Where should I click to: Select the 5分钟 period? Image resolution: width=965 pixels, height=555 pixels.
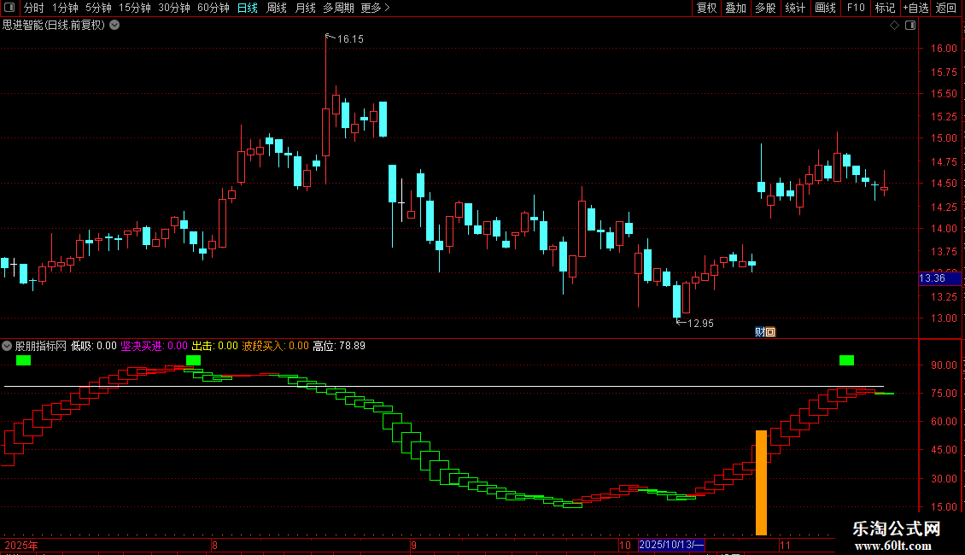(x=98, y=8)
